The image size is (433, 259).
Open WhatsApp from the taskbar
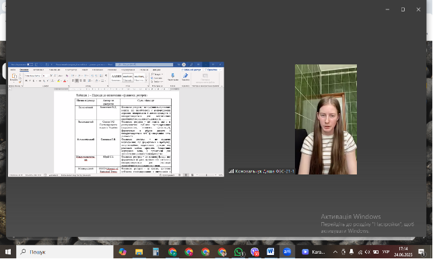[x=238, y=252]
